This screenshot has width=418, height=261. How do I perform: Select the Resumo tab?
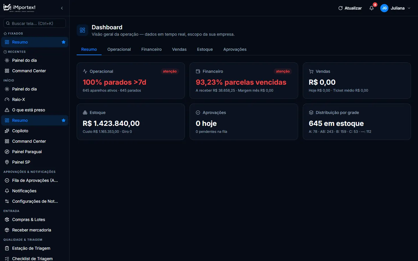click(x=89, y=49)
